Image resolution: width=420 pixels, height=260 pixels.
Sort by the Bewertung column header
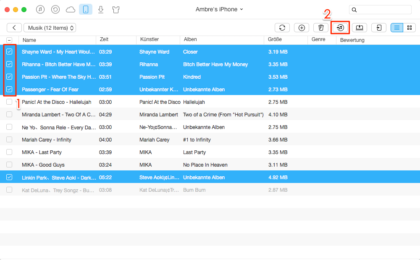(x=352, y=40)
